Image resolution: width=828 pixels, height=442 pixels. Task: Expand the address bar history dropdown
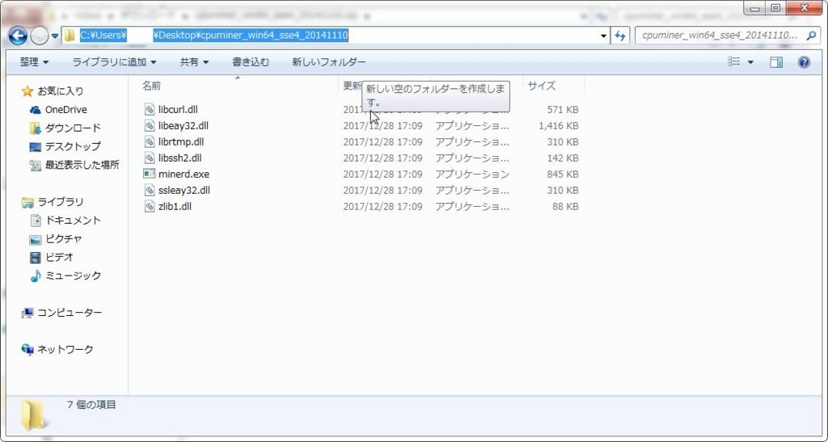(x=603, y=36)
